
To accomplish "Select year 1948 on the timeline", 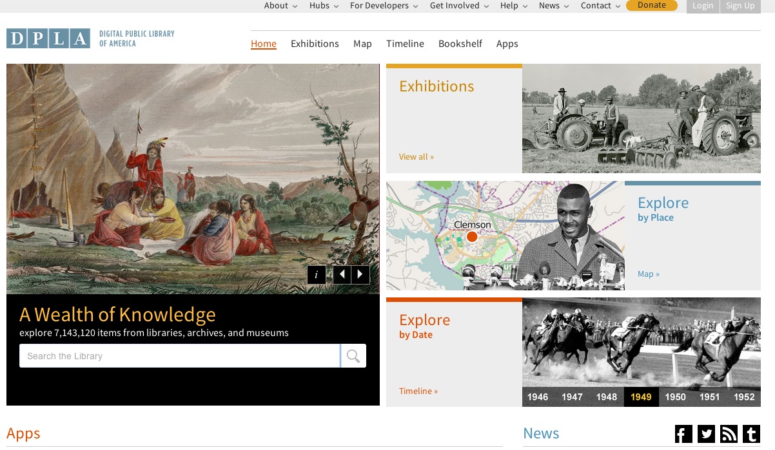I will click(607, 397).
